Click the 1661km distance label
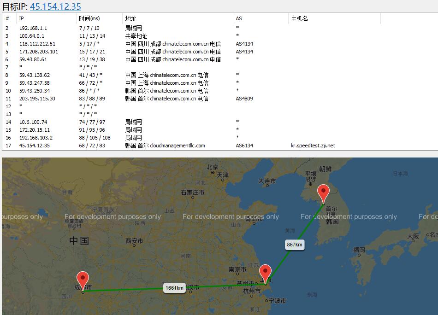 [x=175, y=288]
